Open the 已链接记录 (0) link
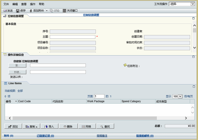The image size is (198, 140). (45, 136)
